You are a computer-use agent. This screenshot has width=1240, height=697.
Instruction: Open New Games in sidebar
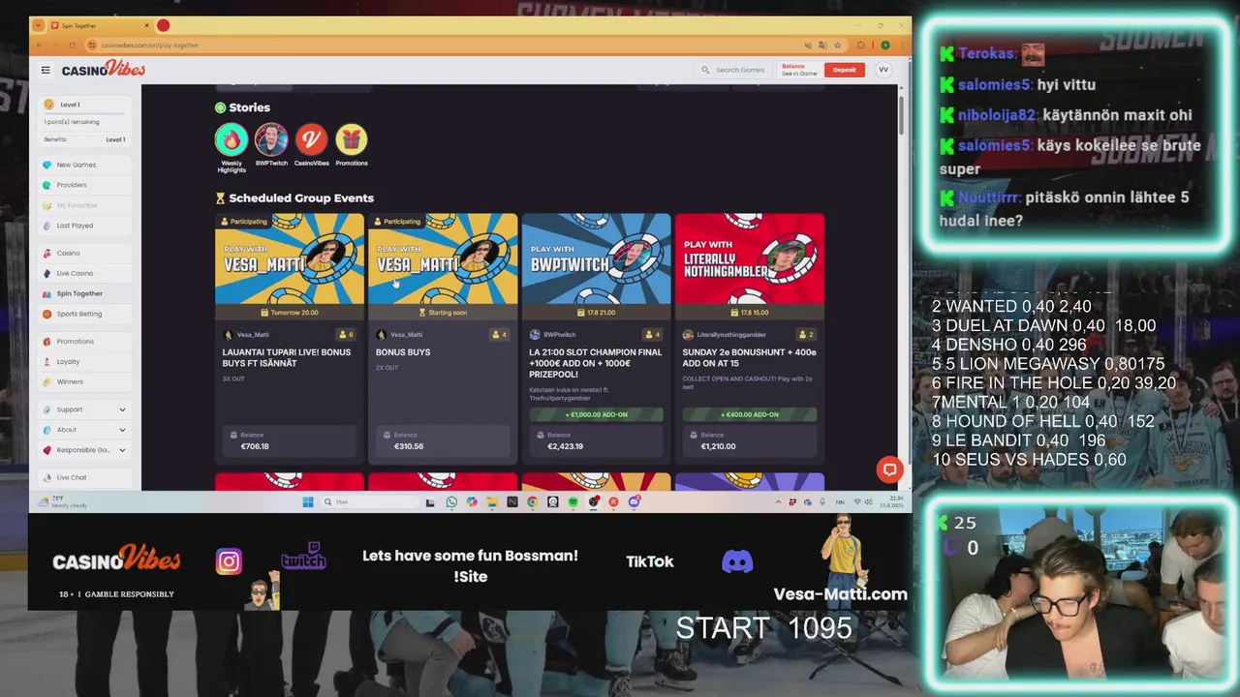85,165
